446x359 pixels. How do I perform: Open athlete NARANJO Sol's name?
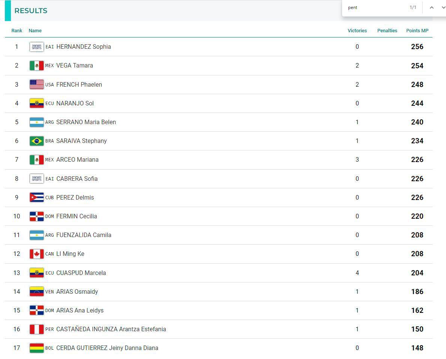tap(75, 103)
